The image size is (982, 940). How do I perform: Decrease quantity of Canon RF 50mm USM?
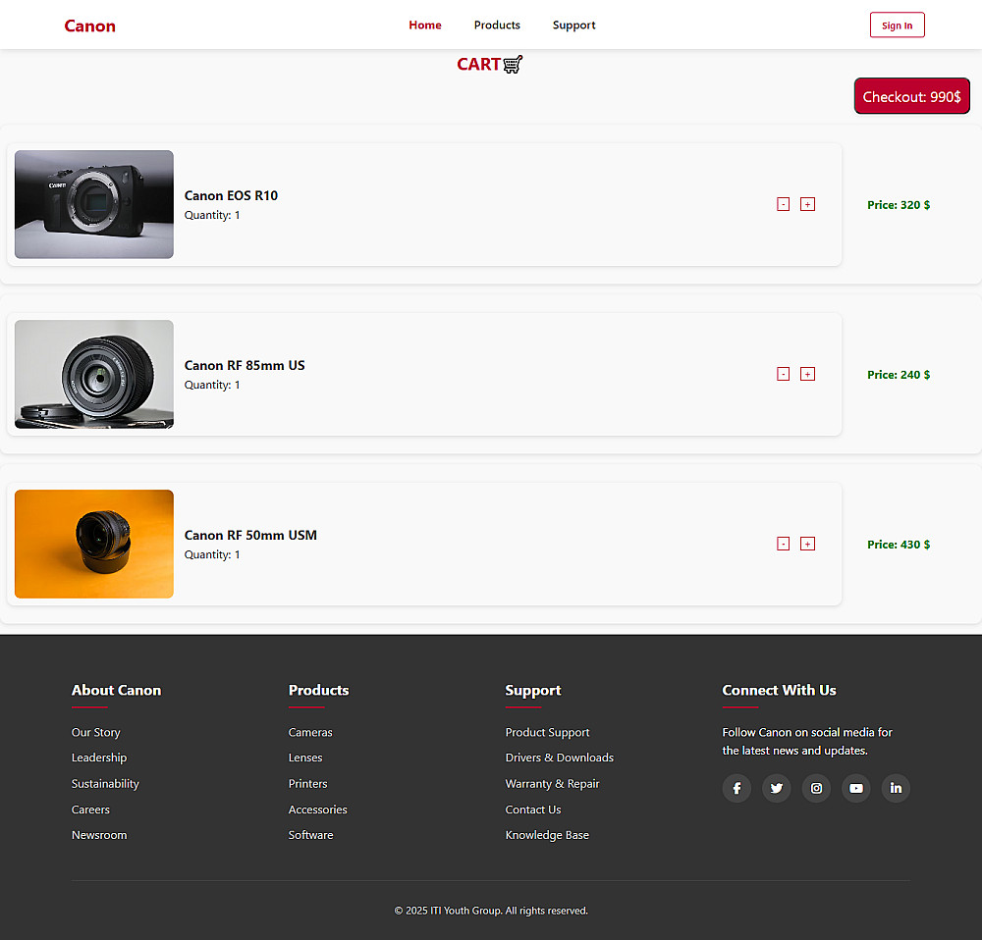coord(783,544)
